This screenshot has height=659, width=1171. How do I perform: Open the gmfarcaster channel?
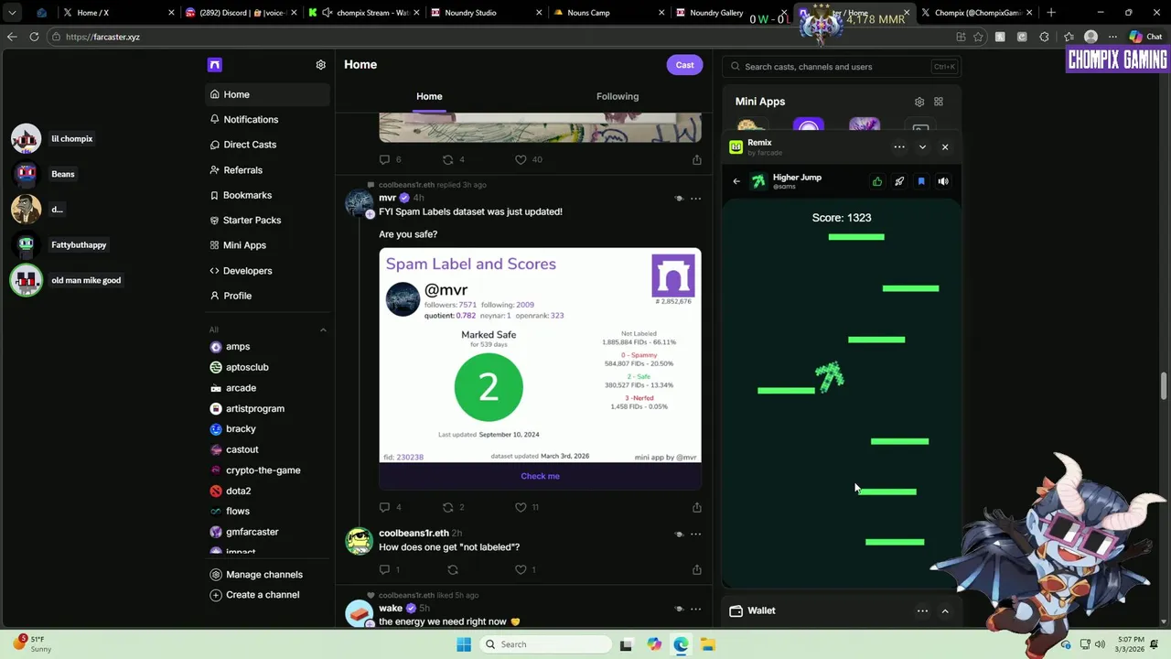pyautogui.click(x=252, y=532)
